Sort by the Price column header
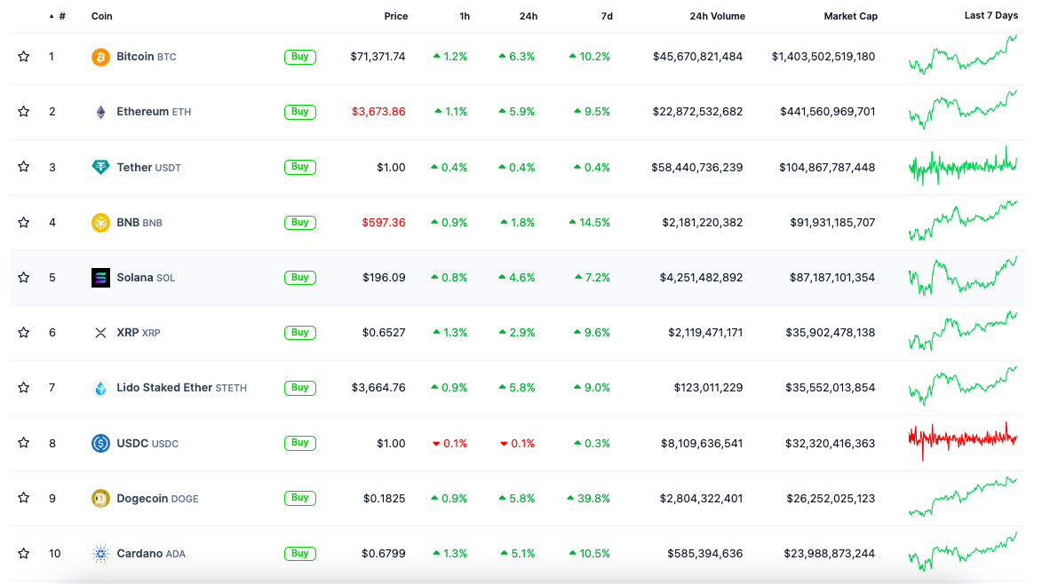The image size is (1042, 584). click(396, 16)
